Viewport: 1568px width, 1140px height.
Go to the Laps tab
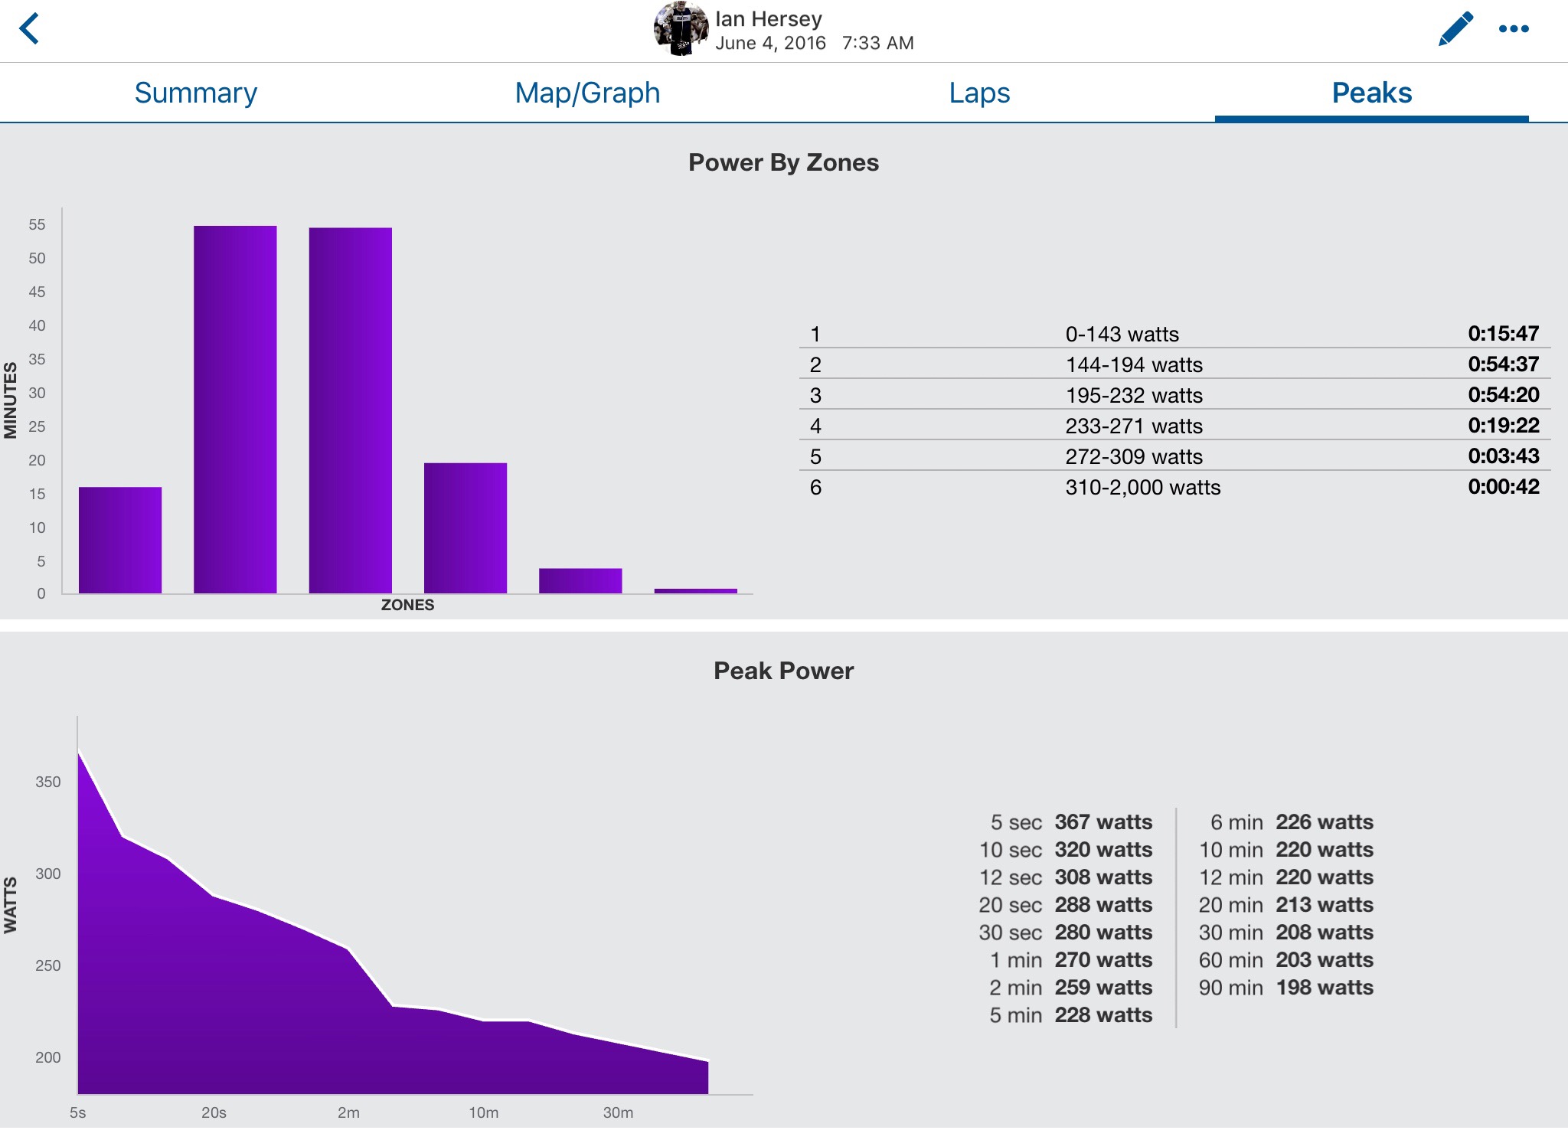(979, 93)
